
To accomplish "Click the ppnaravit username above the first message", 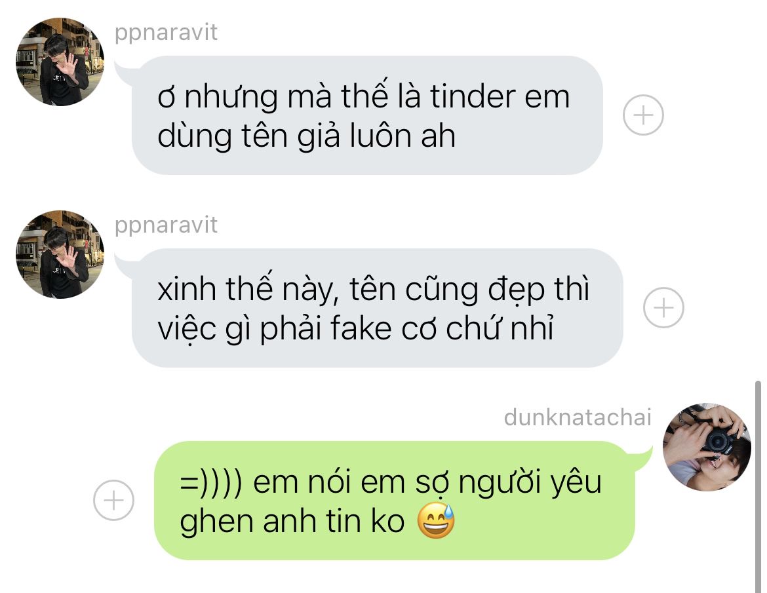I will (166, 33).
